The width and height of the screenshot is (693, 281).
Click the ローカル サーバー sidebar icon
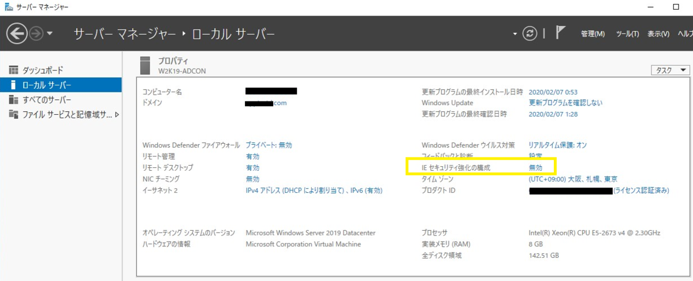pyautogui.click(x=14, y=85)
